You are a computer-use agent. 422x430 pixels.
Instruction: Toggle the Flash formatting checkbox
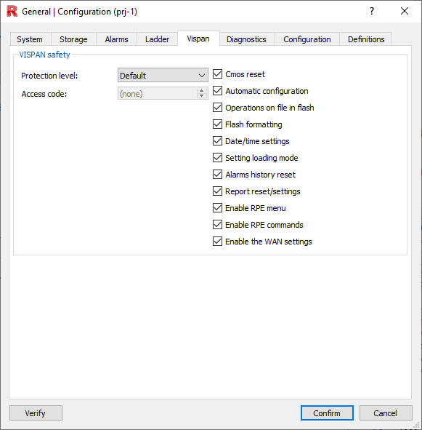pyautogui.click(x=217, y=124)
